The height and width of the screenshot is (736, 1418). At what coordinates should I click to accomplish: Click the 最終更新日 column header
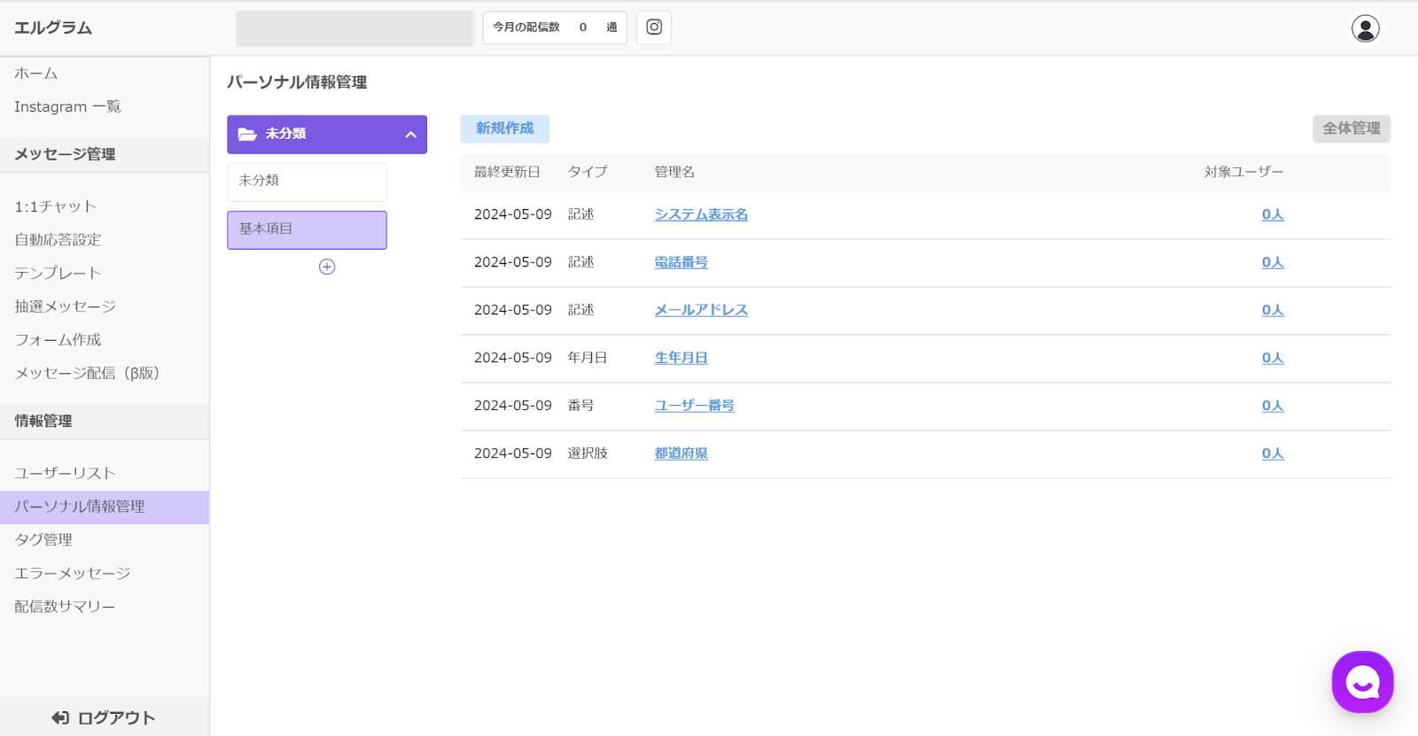[507, 172]
